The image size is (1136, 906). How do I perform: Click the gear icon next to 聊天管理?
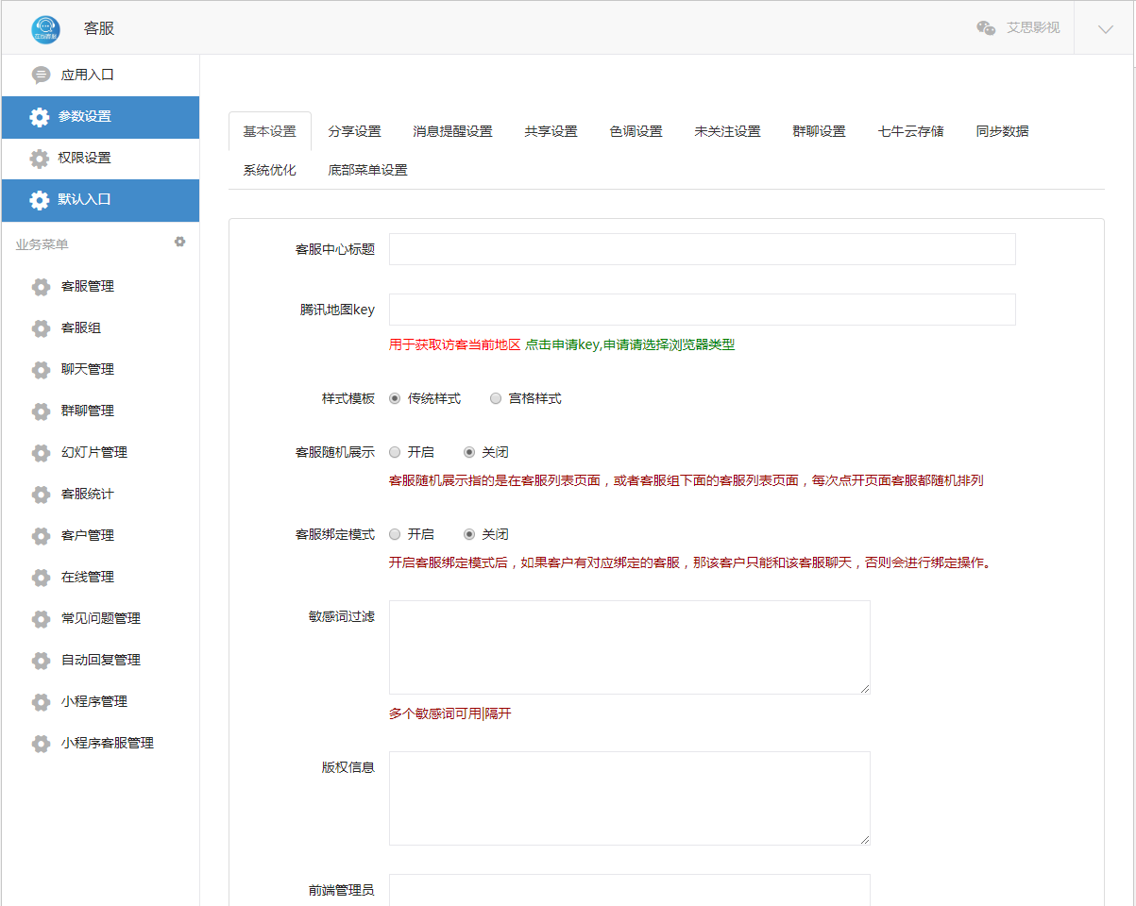[41, 370]
